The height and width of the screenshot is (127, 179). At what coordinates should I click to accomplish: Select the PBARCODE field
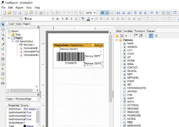pyautogui.click(x=133, y=112)
